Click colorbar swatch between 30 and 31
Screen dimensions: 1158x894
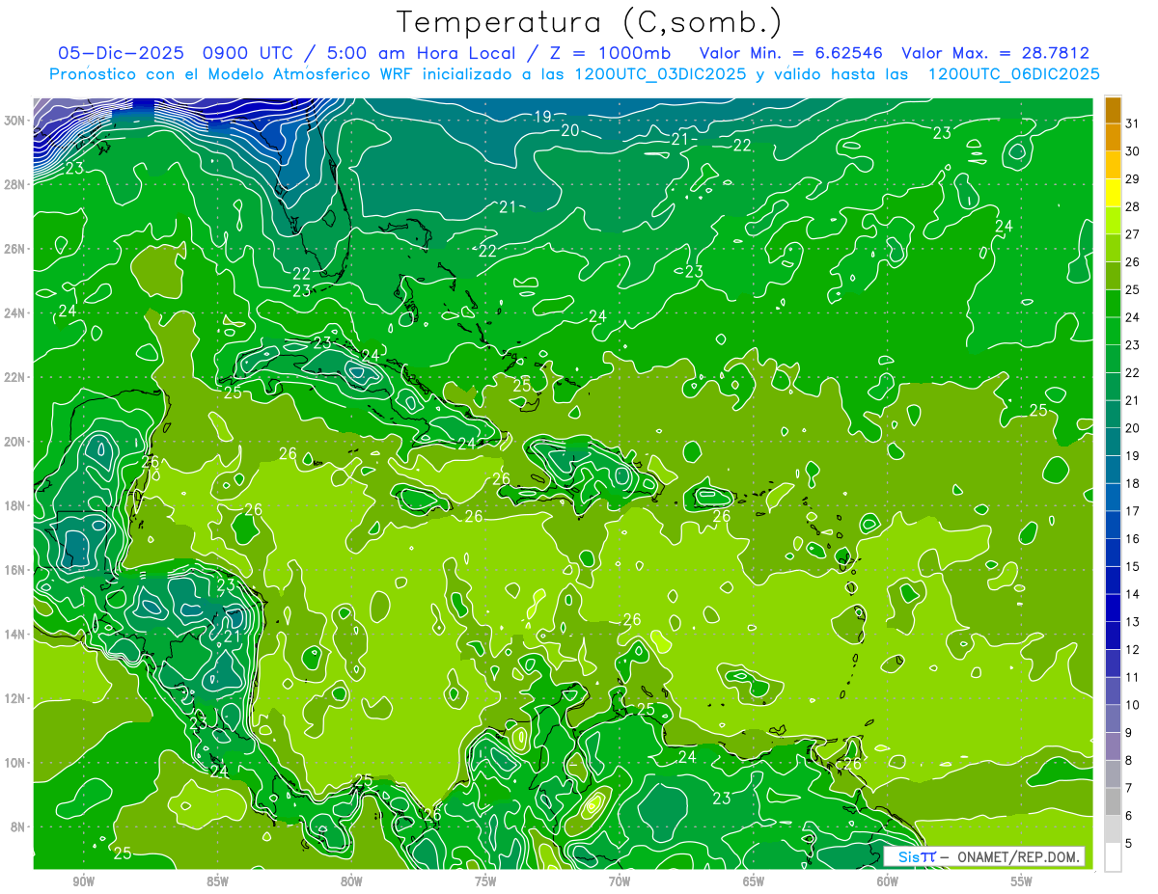click(x=1114, y=138)
